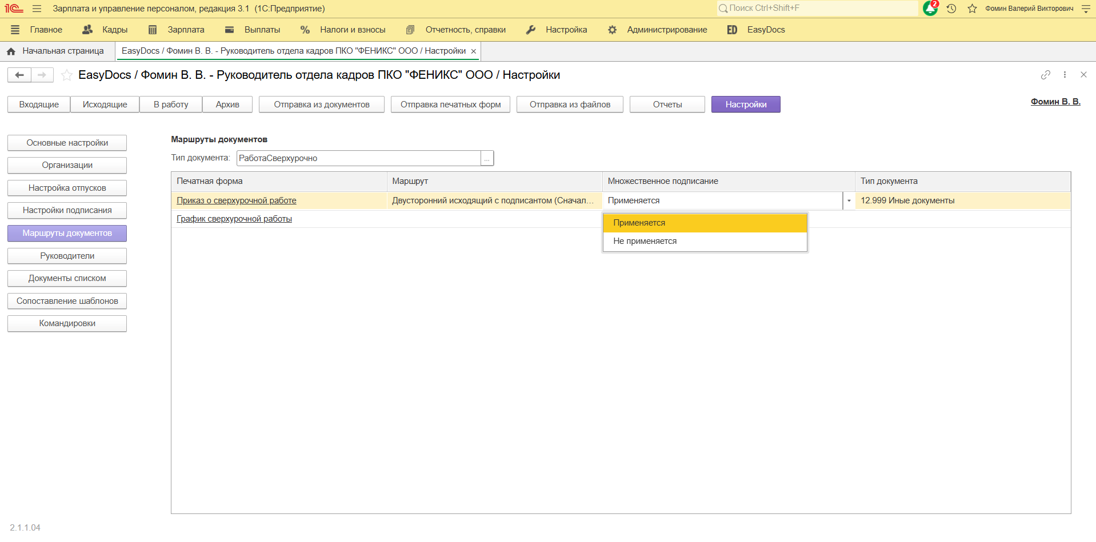Open the Отчеты tab

(667, 105)
